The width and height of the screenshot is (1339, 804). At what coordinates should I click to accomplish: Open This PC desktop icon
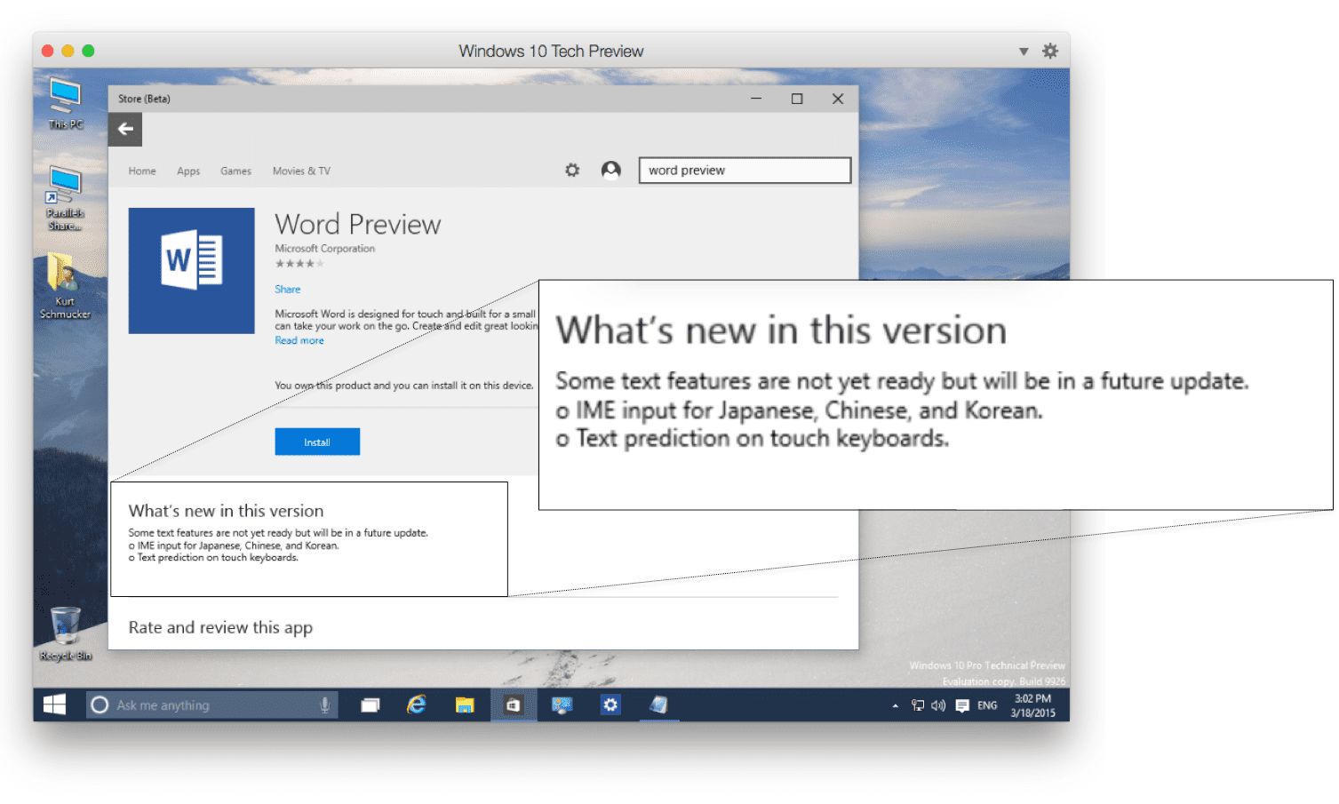[66, 104]
